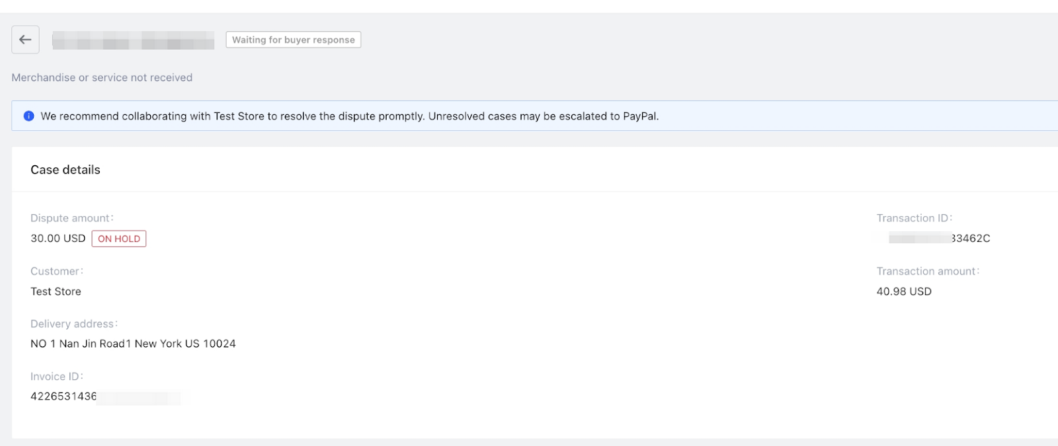Select transaction ID ending in 33462C
Viewport: 1058px width, 446px height.
pos(939,239)
